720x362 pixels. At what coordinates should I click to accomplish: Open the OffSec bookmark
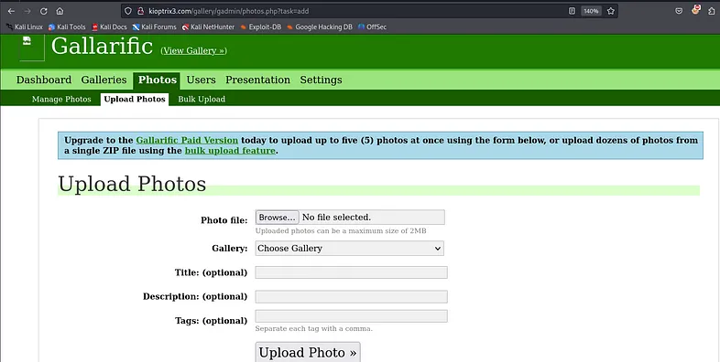pos(372,27)
